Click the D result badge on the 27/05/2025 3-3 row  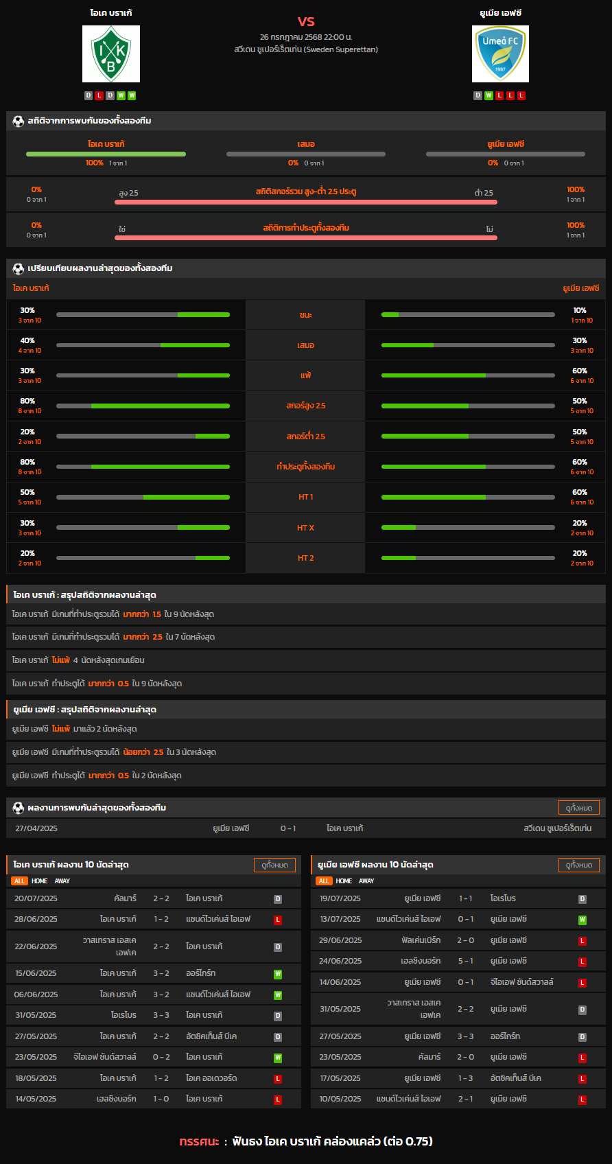point(582,1037)
